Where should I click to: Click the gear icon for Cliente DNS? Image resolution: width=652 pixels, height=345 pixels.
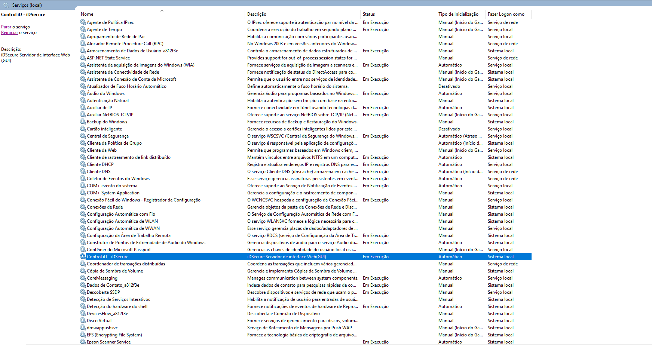click(x=83, y=172)
